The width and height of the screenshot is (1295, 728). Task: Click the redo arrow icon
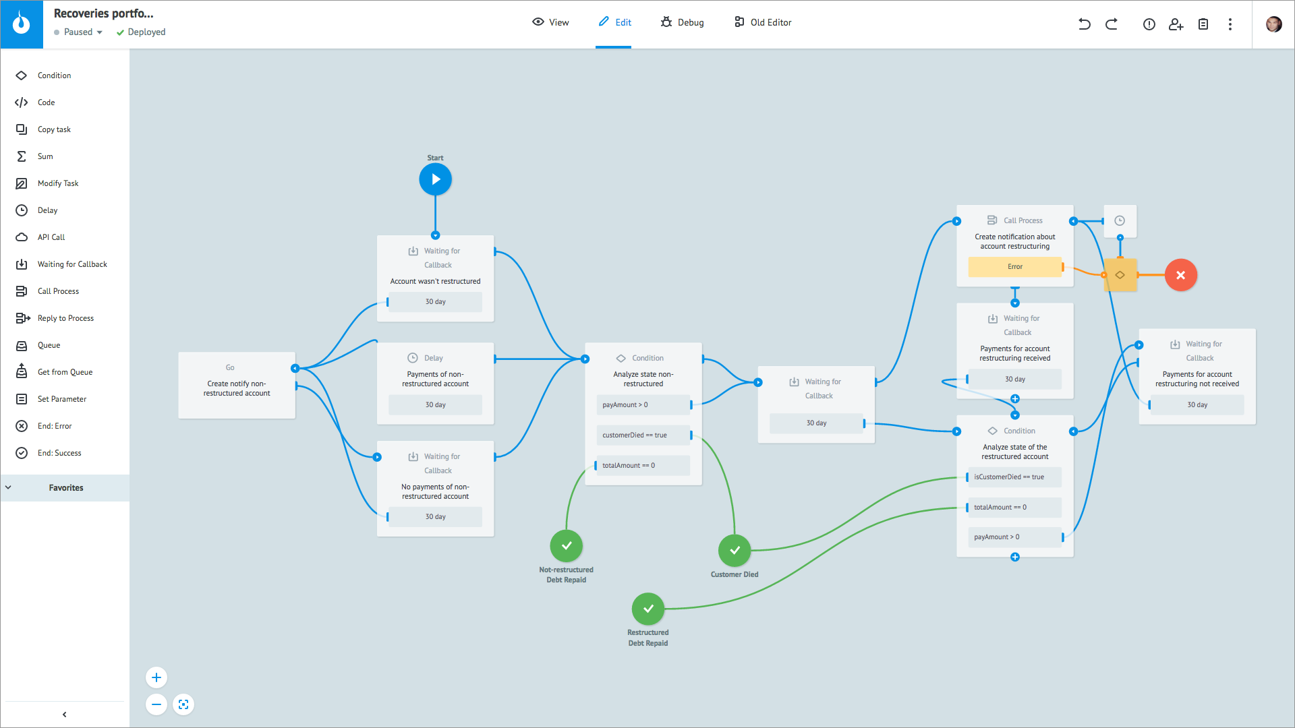[1112, 24]
